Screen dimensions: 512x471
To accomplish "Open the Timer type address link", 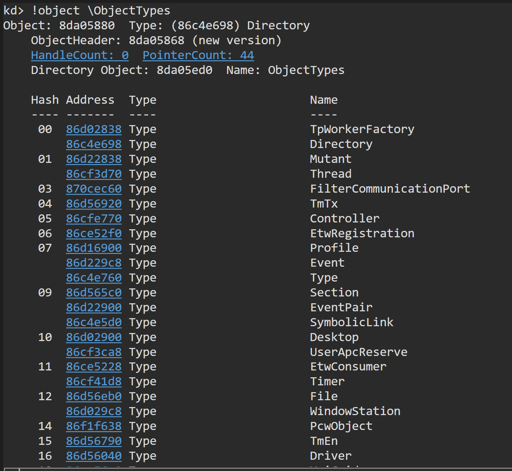I will pos(94,381).
